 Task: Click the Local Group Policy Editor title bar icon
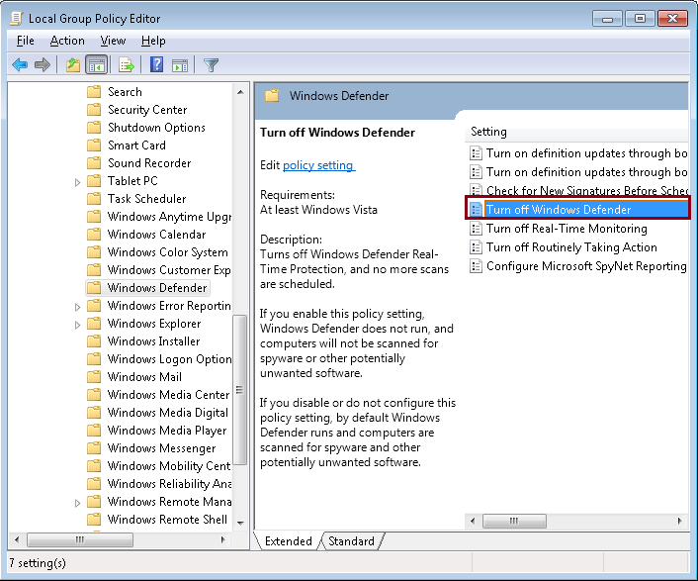pos(17,18)
